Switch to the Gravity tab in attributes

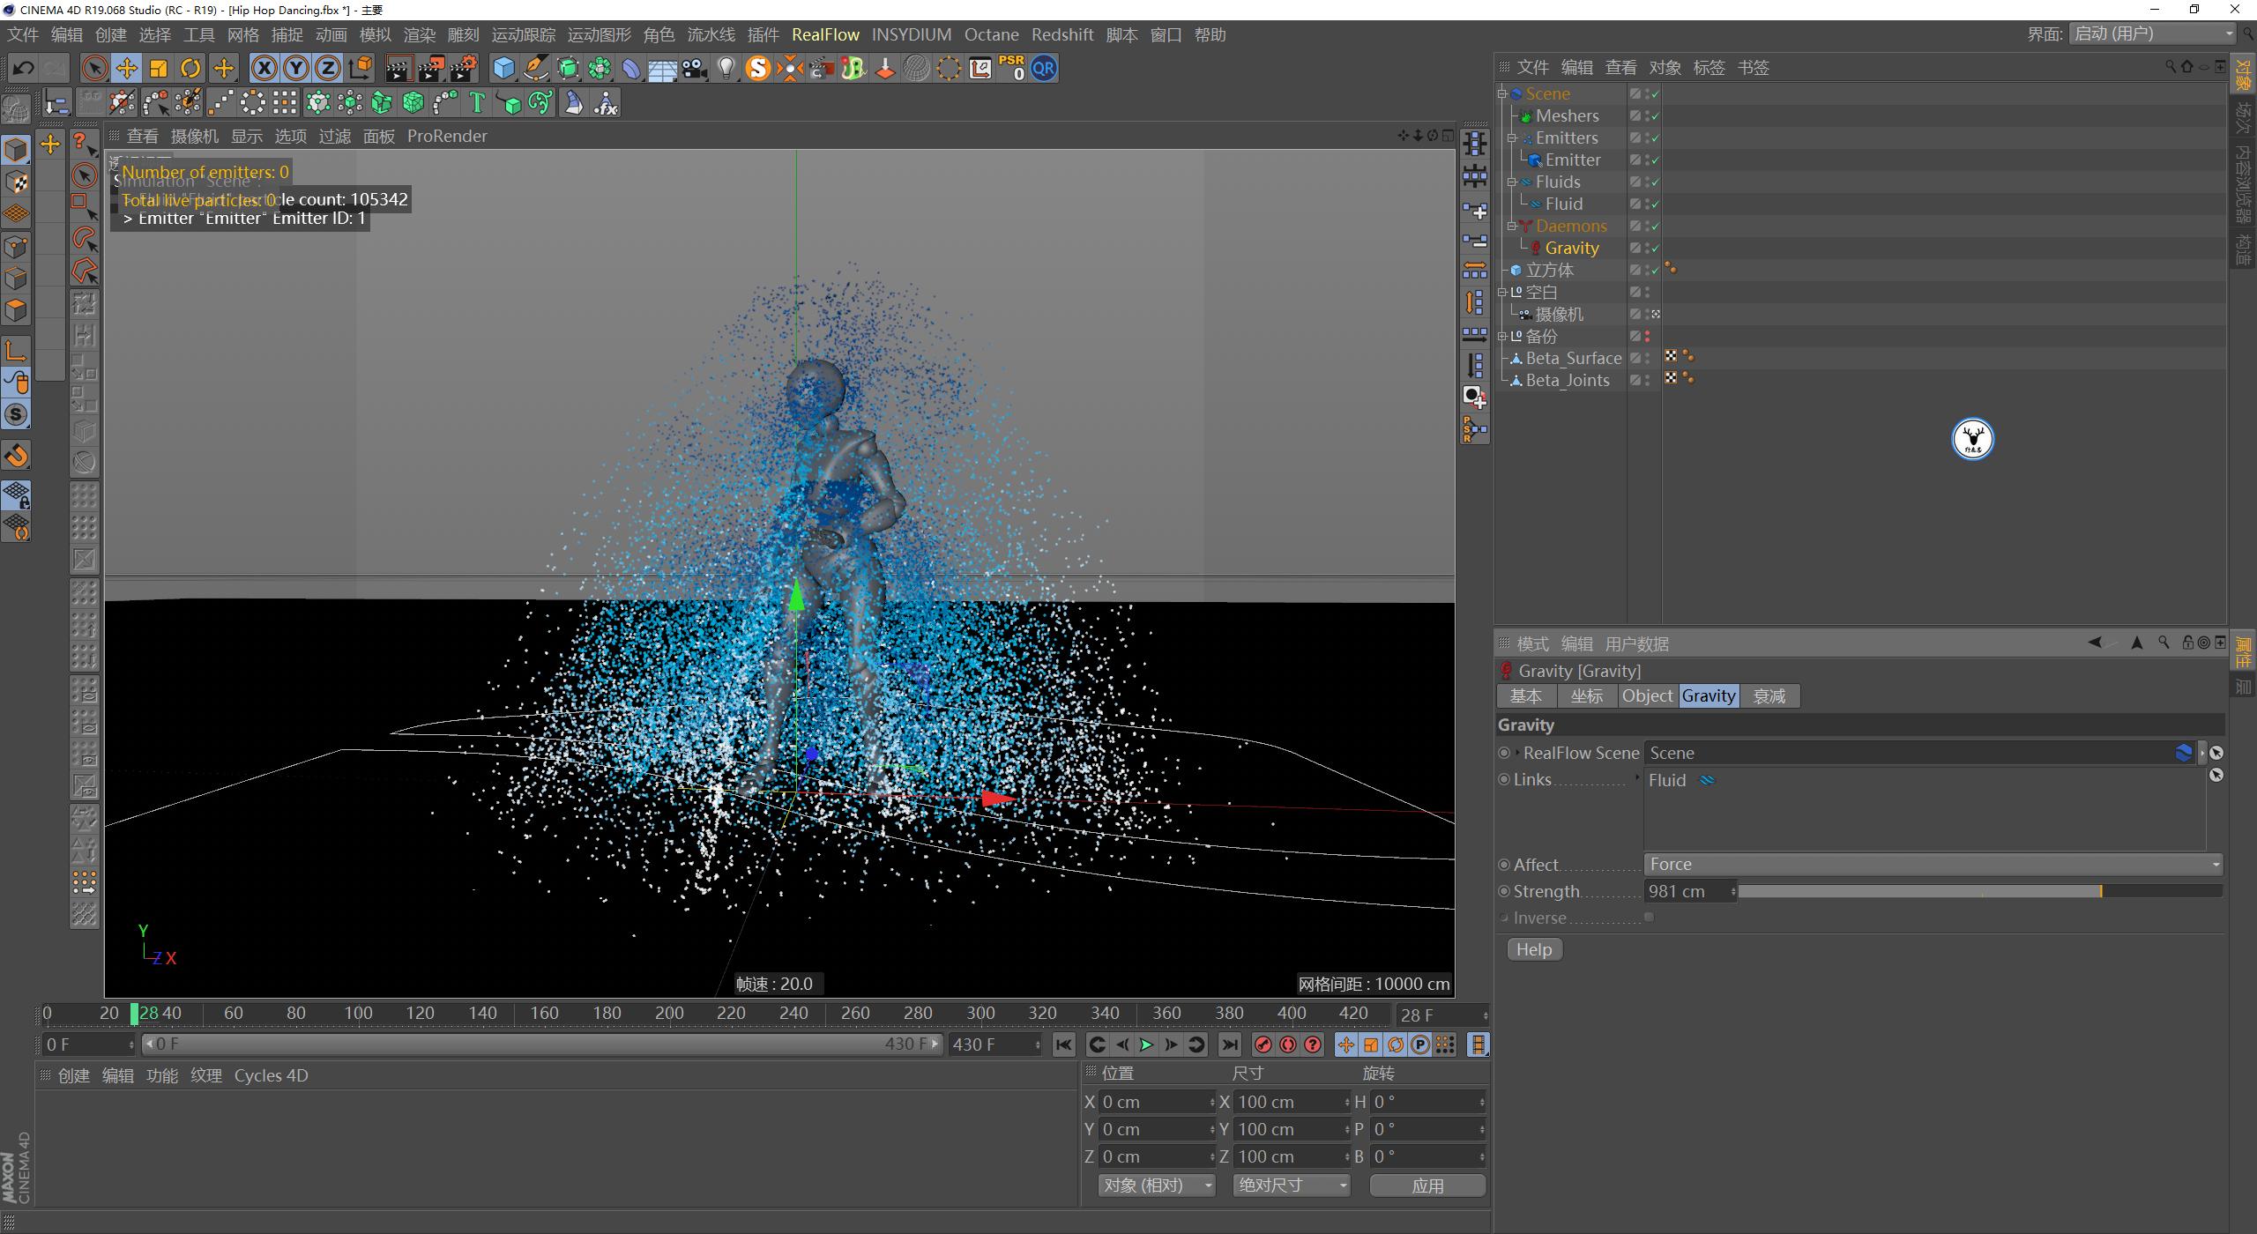pyautogui.click(x=1708, y=695)
